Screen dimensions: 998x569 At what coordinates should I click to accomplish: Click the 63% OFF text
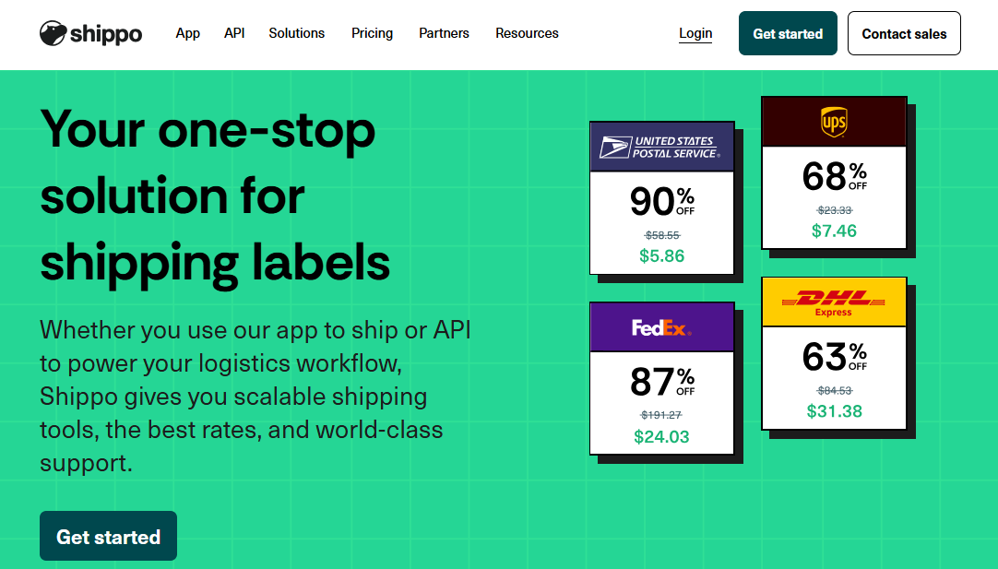point(835,356)
